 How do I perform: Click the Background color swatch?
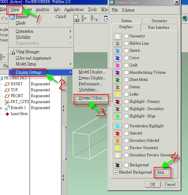[117, 165]
